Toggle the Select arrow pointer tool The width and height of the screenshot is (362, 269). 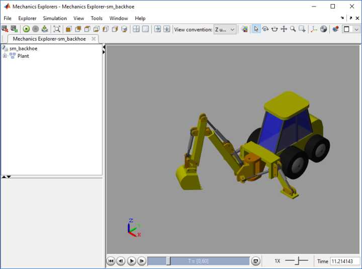[x=256, y=29]
